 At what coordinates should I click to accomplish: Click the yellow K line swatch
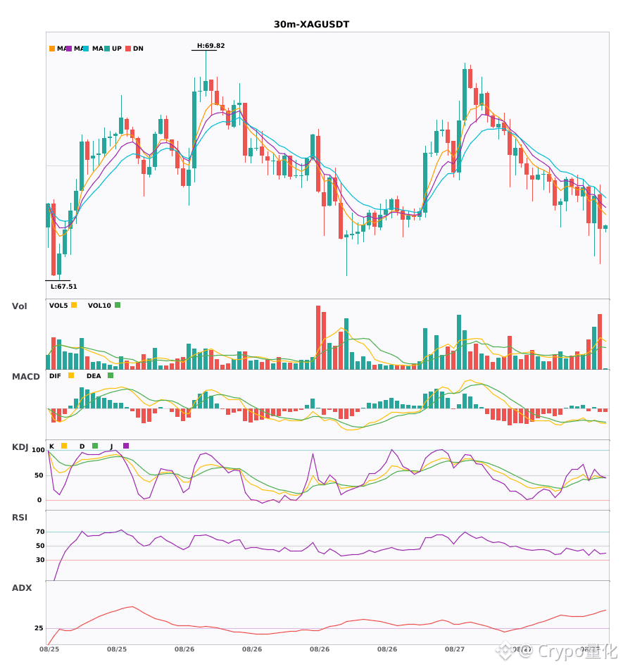64,446
